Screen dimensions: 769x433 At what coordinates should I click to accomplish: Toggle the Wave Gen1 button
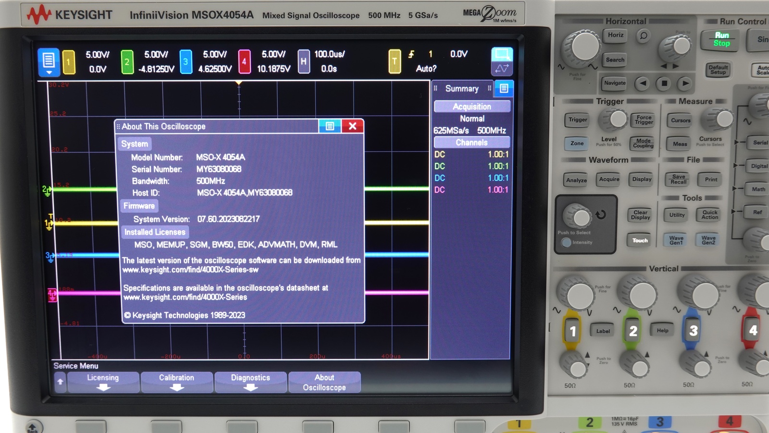(676, 240)
